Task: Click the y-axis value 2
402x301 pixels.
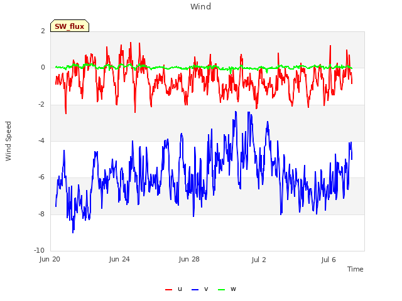Action: click(43, 31)
